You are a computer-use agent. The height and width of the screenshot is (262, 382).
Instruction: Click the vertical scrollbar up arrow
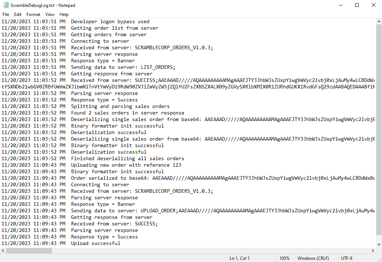click(x=379, y=21)
